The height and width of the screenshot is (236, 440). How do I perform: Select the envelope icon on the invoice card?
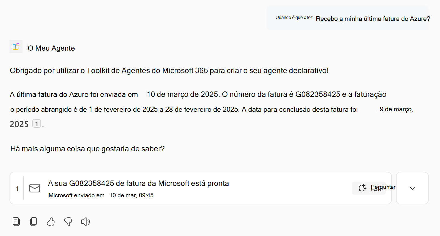pos(34,188)
